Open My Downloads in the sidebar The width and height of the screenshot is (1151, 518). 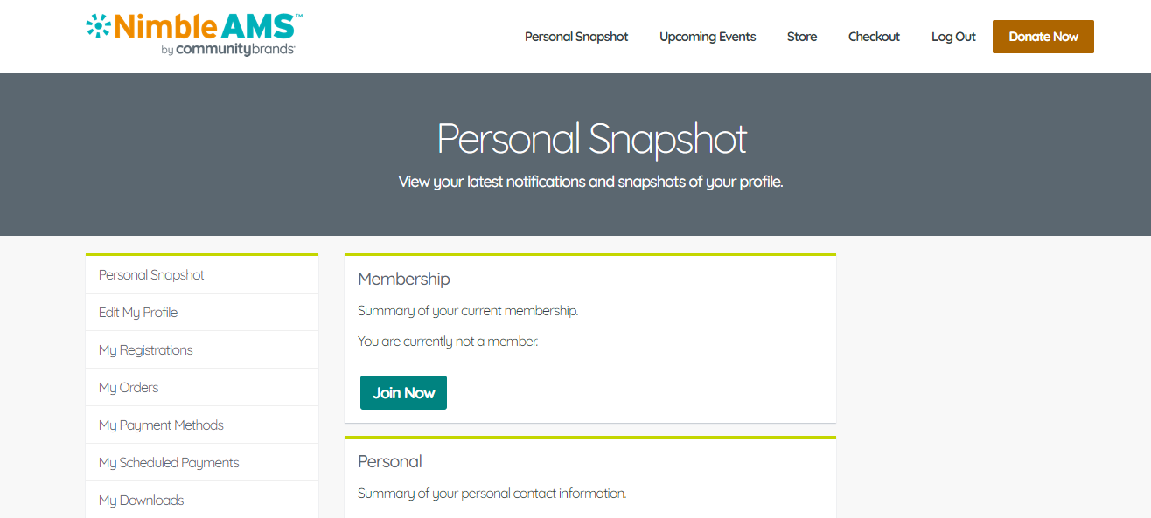(141, 501)
